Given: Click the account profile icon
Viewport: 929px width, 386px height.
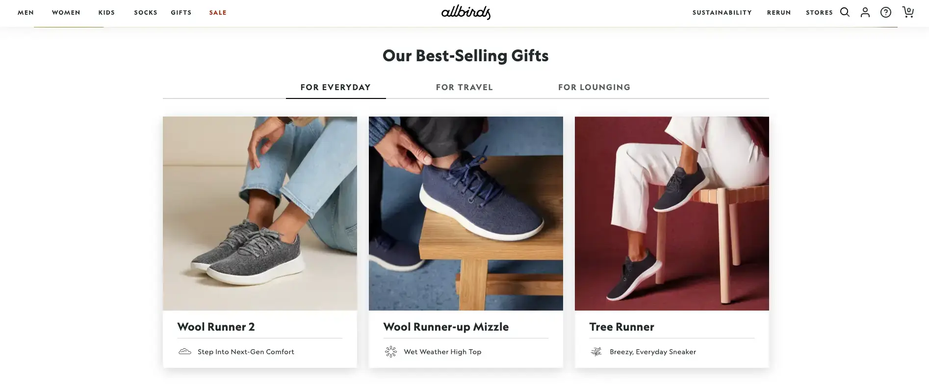Looking at the screenshot, I should pos(865,12).
